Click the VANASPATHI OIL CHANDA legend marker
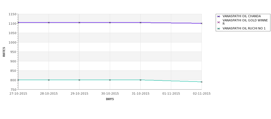 tap(219, 17)
